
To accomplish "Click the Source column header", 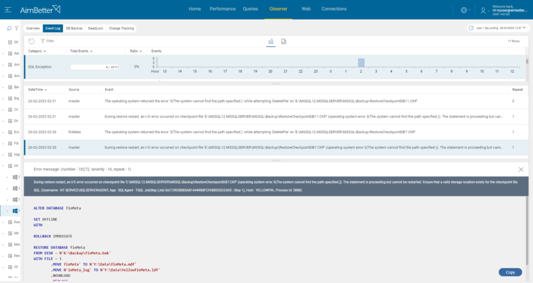I will click(74, 89).
